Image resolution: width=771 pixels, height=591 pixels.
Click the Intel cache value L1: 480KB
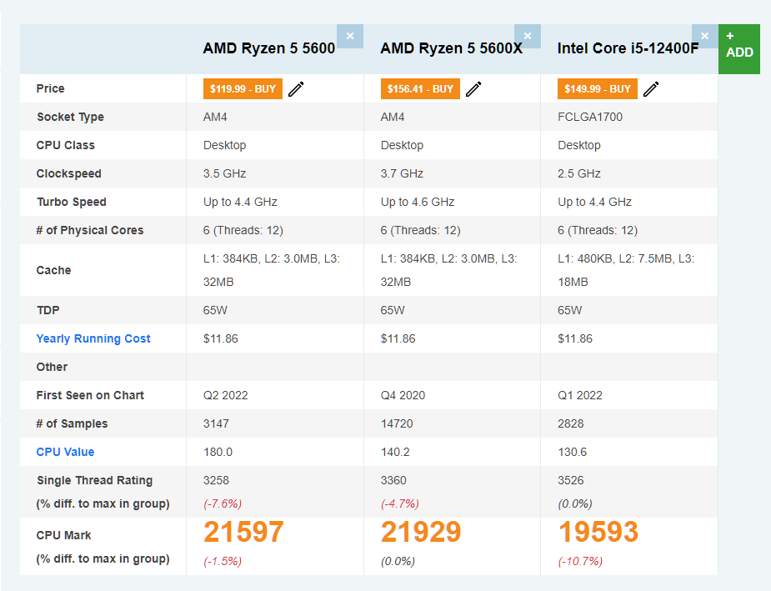coord(626,270)
